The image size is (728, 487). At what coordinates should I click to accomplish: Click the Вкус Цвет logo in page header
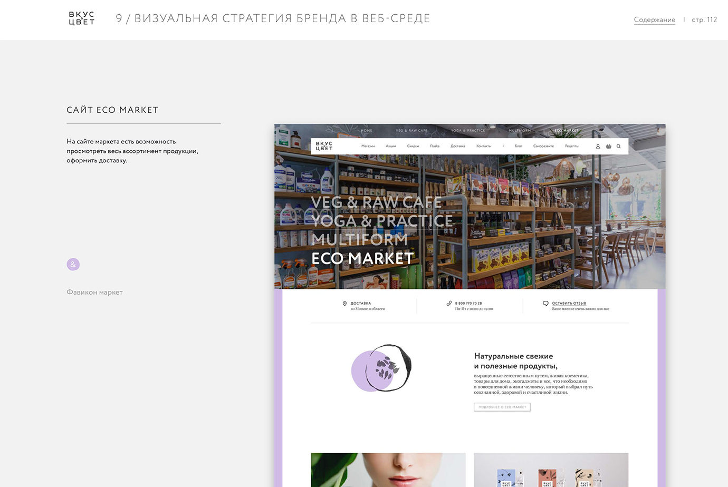[x=82, y=18]
